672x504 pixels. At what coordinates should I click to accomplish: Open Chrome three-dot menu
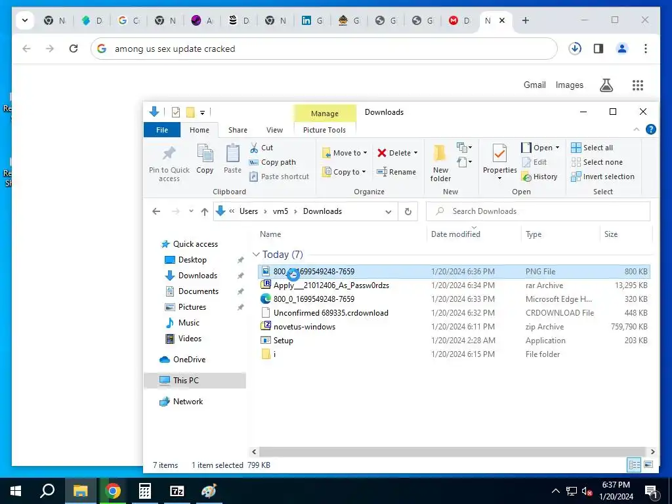(x=646, y=49)
